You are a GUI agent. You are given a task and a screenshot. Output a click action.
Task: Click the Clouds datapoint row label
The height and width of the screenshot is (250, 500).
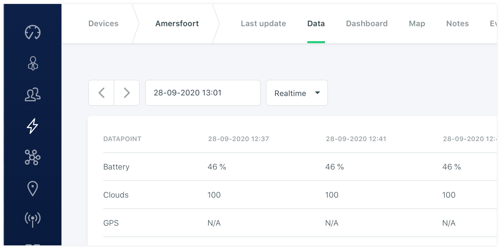pos(116,195)
